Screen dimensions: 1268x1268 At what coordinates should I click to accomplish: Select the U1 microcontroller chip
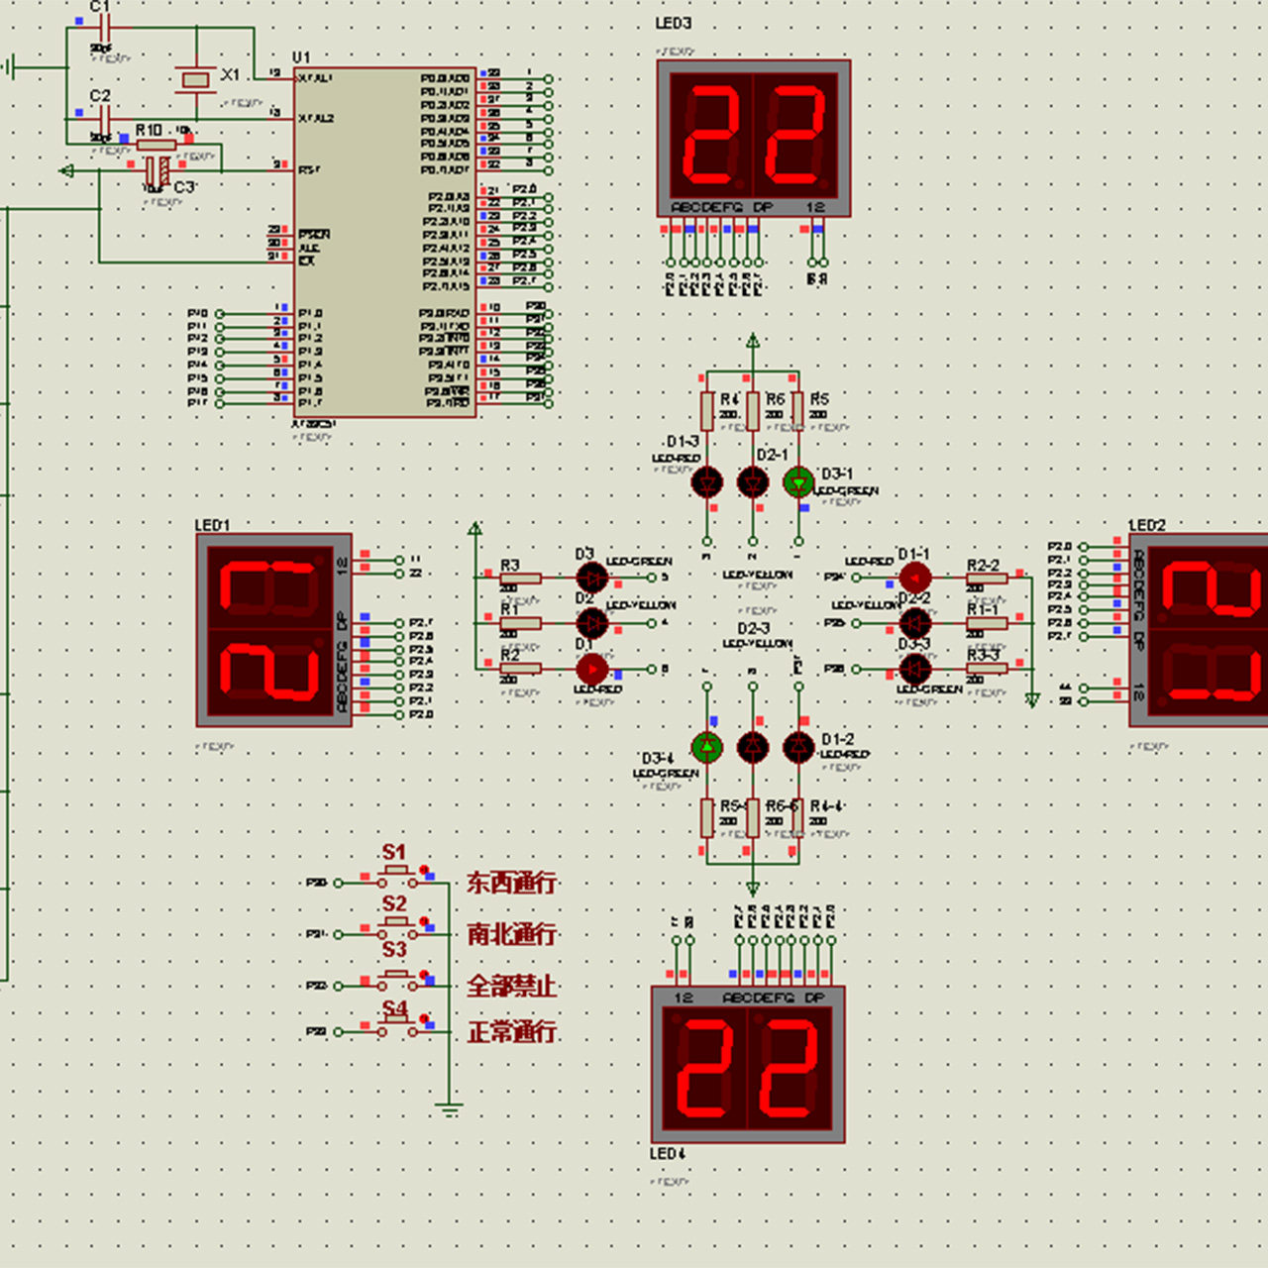tap(384, 242)
